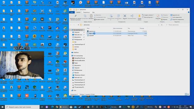Click Обратить выделение (Invert selection) ribbon item
The image size is (194, 109).
coord(177,19)
